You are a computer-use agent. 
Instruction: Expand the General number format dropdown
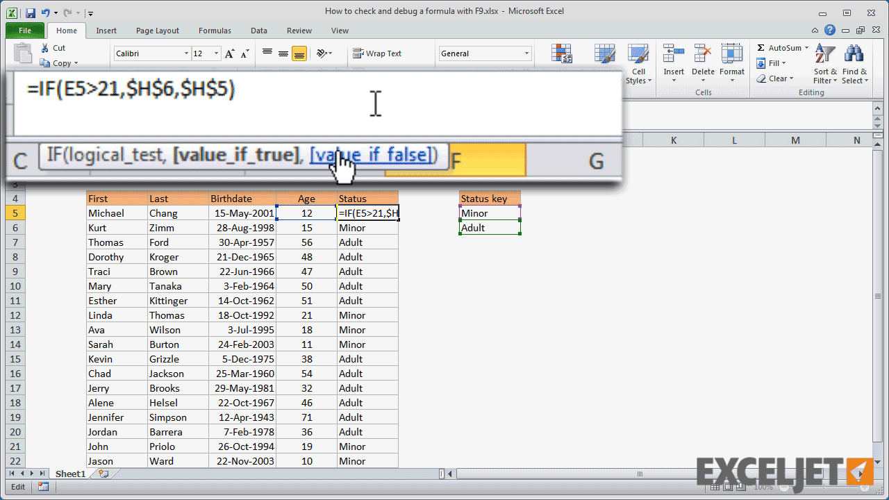point(526,53)
